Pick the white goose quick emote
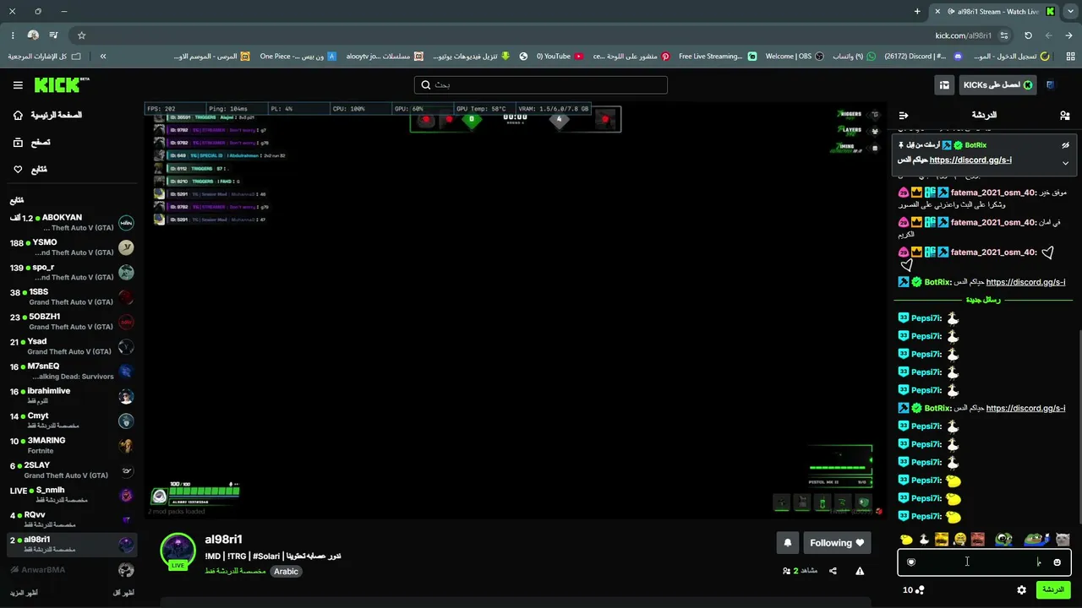Screen dimensions: 1082x608 pyautogui.click(x=924, y=539)
